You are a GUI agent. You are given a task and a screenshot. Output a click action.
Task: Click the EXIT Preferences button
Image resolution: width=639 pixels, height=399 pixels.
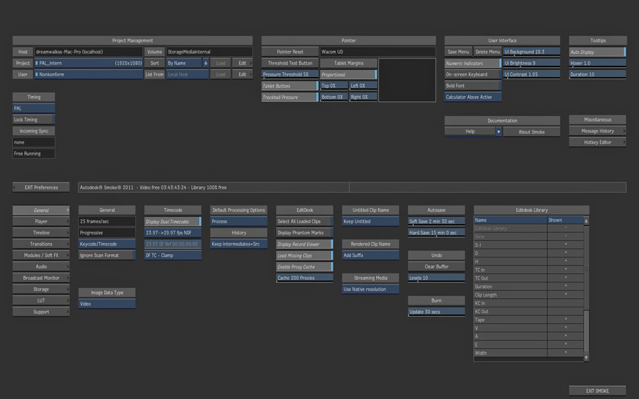pos(42,188)
